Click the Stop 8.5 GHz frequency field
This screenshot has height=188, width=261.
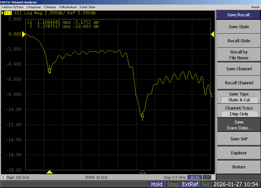tap(175, 177)
